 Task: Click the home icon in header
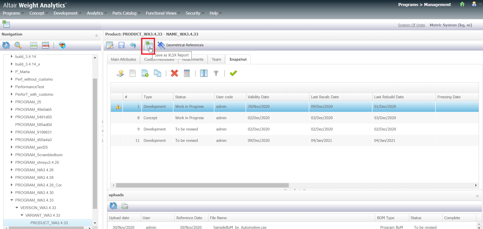(x=462, y=4)
